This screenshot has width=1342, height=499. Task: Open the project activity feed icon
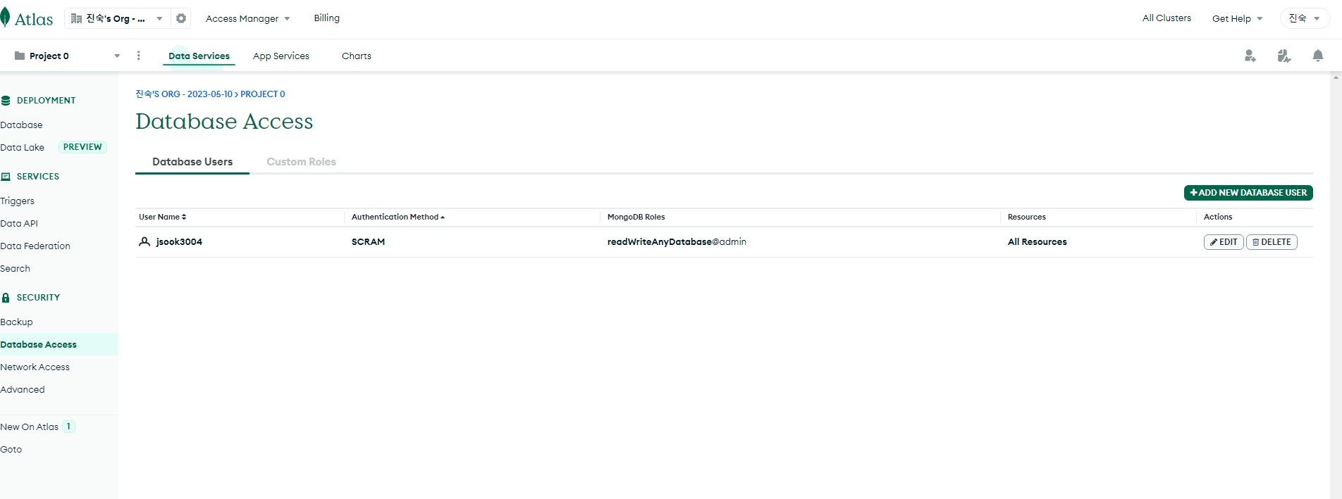tap(1284, 56)
